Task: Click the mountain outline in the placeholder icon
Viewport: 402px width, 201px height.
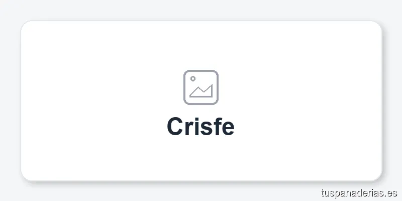Action: click(x=202, y=91)
